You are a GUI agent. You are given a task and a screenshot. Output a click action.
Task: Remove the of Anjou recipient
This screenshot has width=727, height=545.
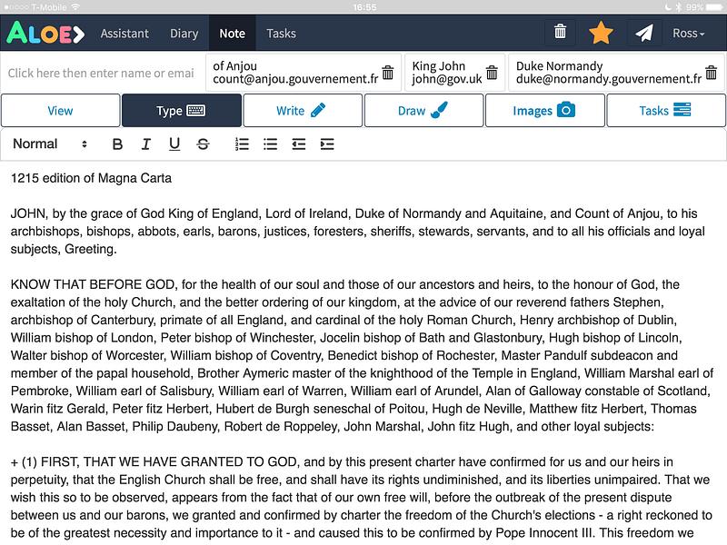coord(388,73)
